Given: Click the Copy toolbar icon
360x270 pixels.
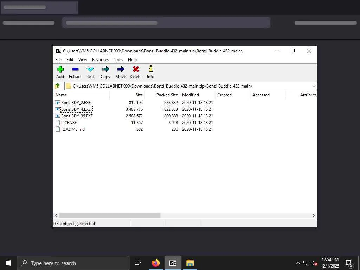Looking at the screenshot, I should coord(105,69).
